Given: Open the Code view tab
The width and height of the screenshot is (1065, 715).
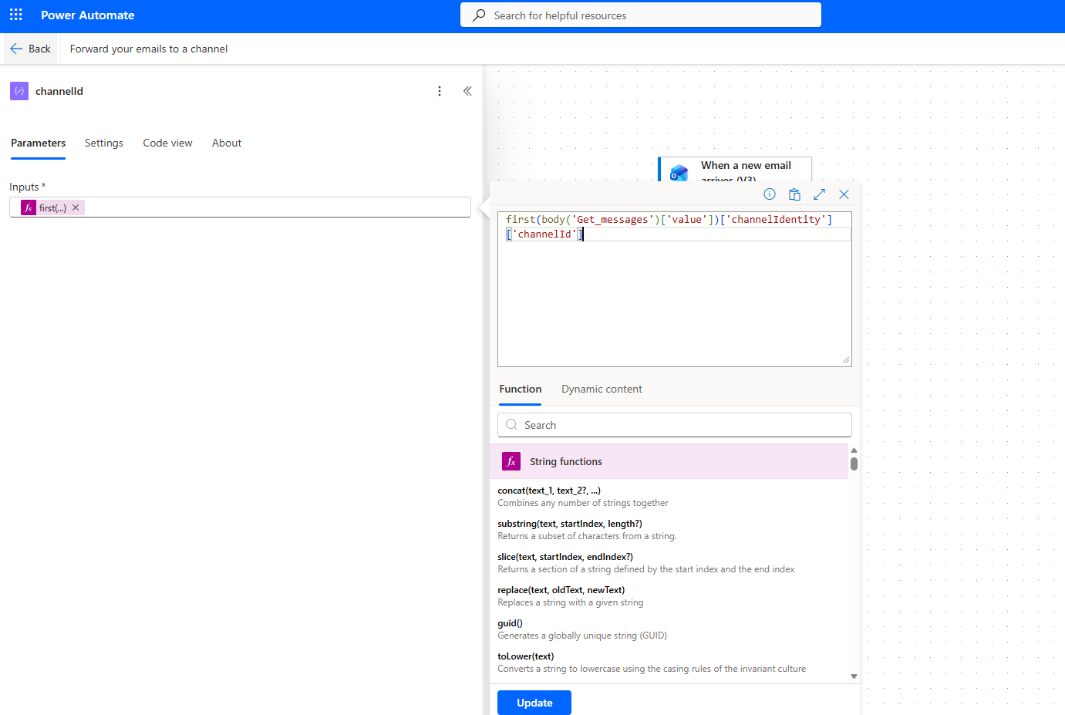Looking at the screenshot, I should (x=167, y=143).
